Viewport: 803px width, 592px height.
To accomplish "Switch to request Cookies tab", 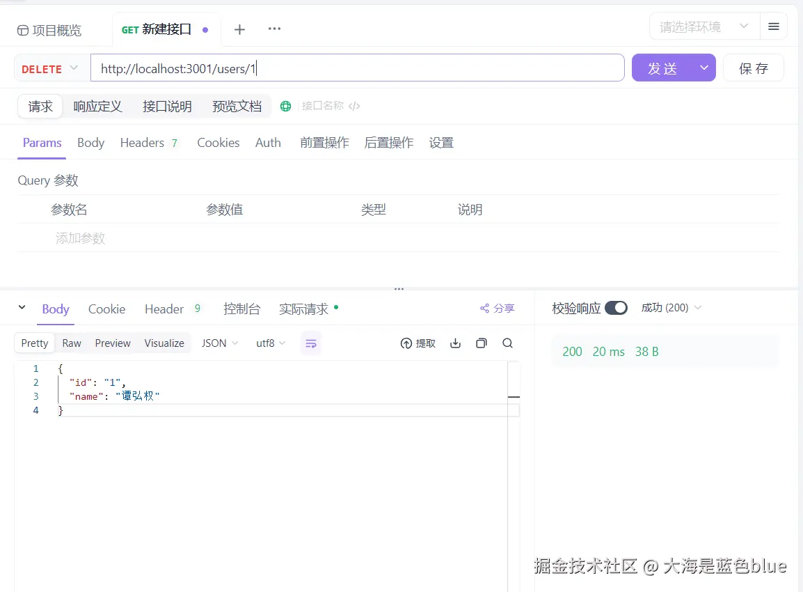I will (218, 143).
